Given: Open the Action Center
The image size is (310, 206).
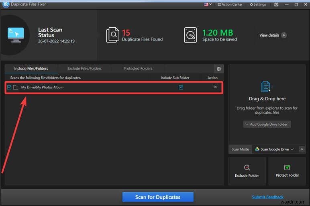Looking at the screenshot, I should (x=230, y=4).
